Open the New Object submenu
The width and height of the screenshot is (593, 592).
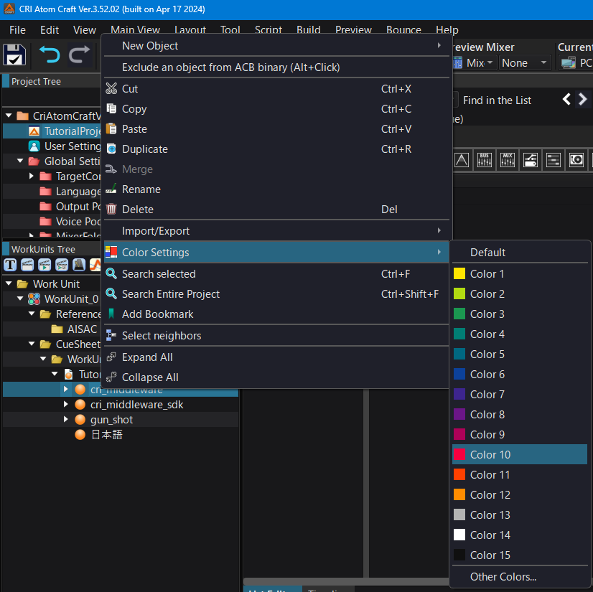click(x=150, y=46)
